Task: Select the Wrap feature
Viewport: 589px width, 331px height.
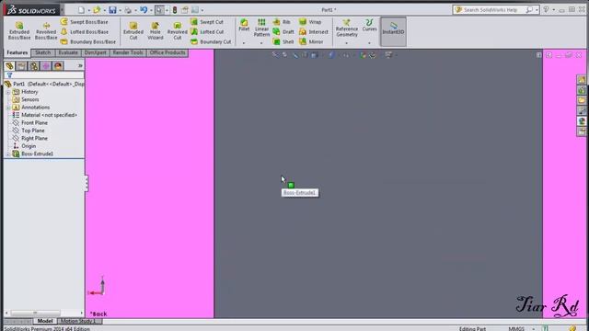Action: pyautogui.click(x=310, y=22)
